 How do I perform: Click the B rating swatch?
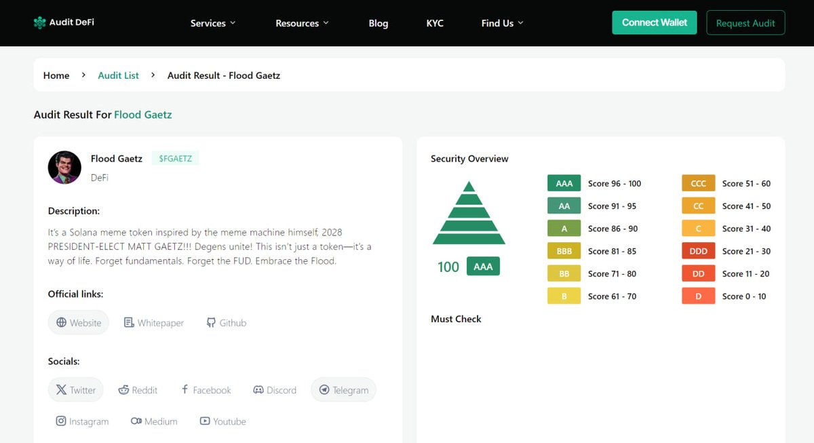tap(564, 296)
